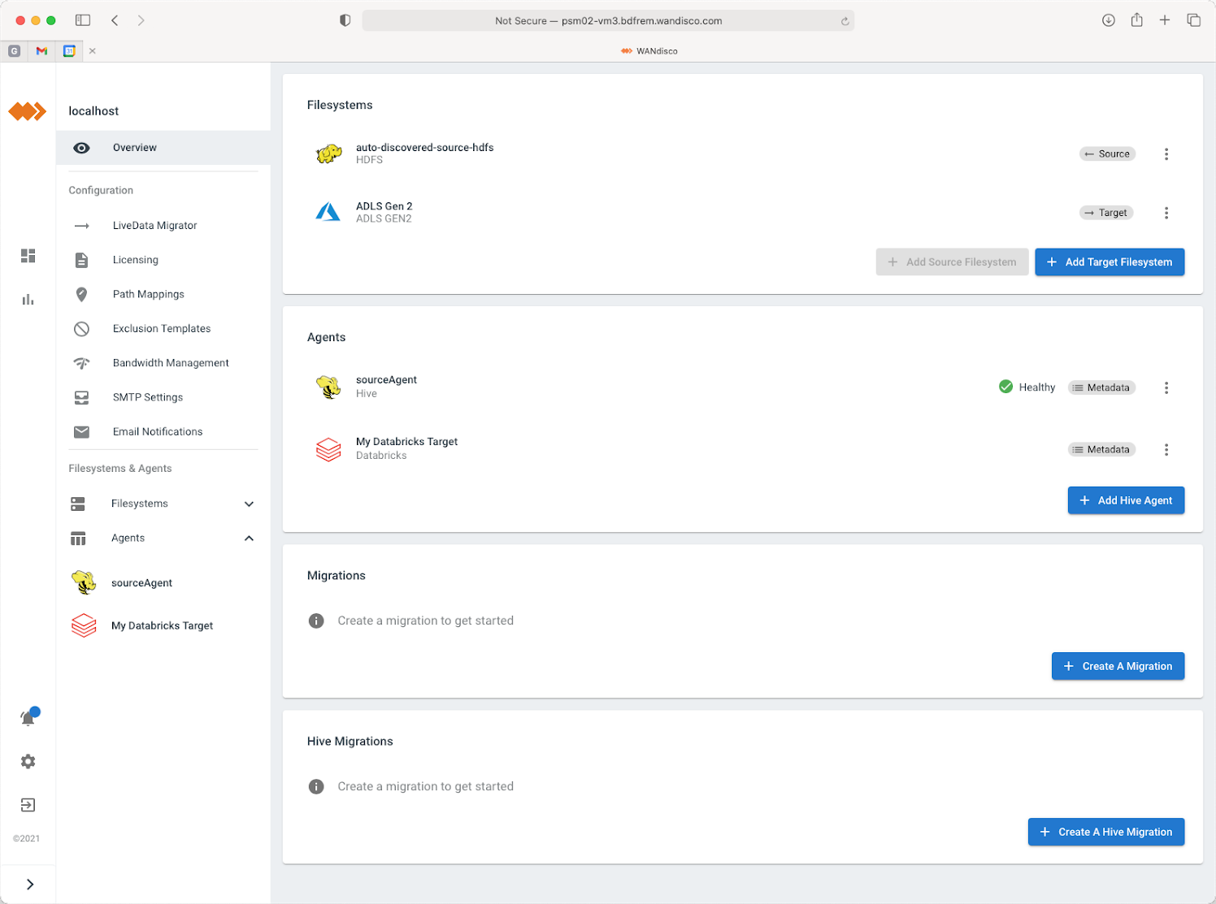Open the bar chart metrics icon
The image size is (1216, 904).
[x=28, y=299]
